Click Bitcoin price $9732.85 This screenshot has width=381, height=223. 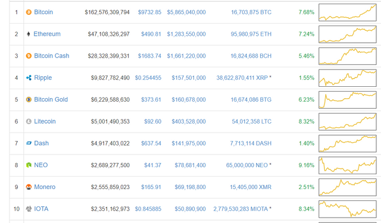pyautogui.click(x=149, y=12)
